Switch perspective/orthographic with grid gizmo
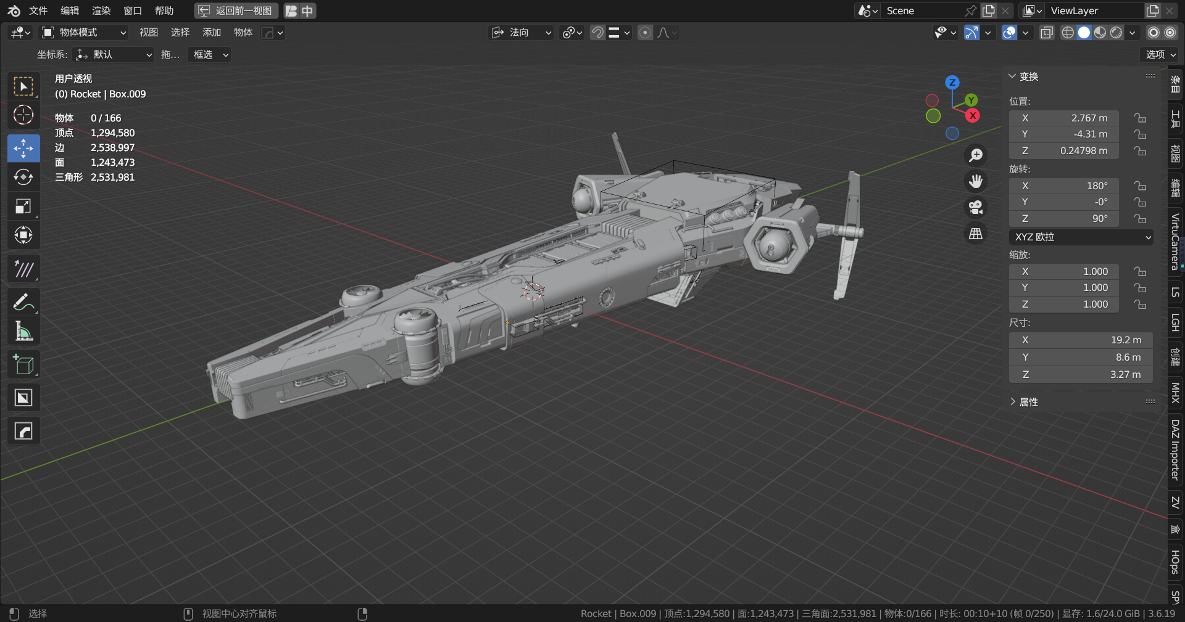This screenshot has width=1185, height=622. 976,234
